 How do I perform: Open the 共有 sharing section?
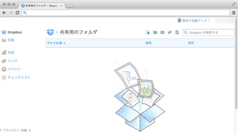click(x=11, y=52)
